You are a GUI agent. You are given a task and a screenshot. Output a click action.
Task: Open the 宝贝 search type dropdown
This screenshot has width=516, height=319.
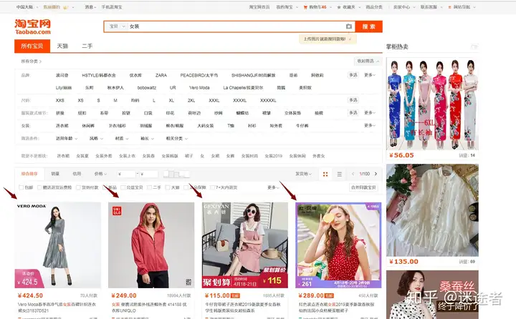pos(117,26)
